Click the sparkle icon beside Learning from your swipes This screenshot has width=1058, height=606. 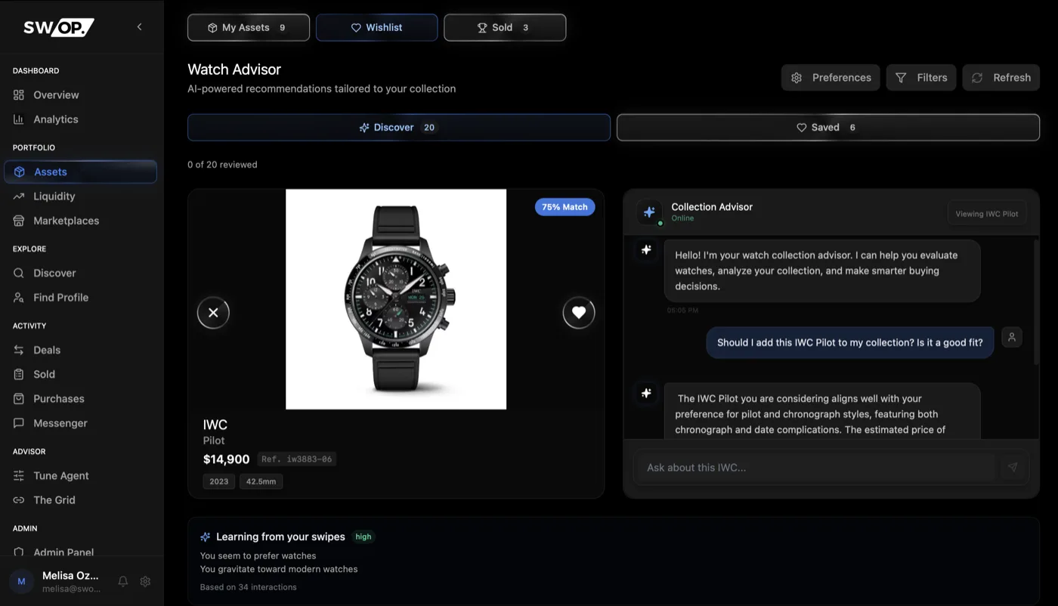[x=206, y=537]
